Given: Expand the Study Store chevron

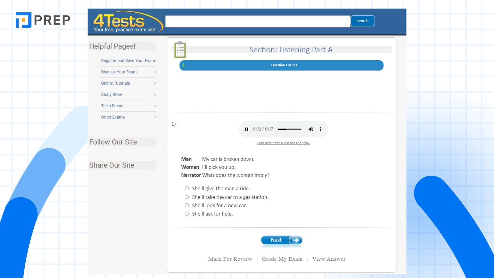Looking at the screenshot, I should coord(155,95).
